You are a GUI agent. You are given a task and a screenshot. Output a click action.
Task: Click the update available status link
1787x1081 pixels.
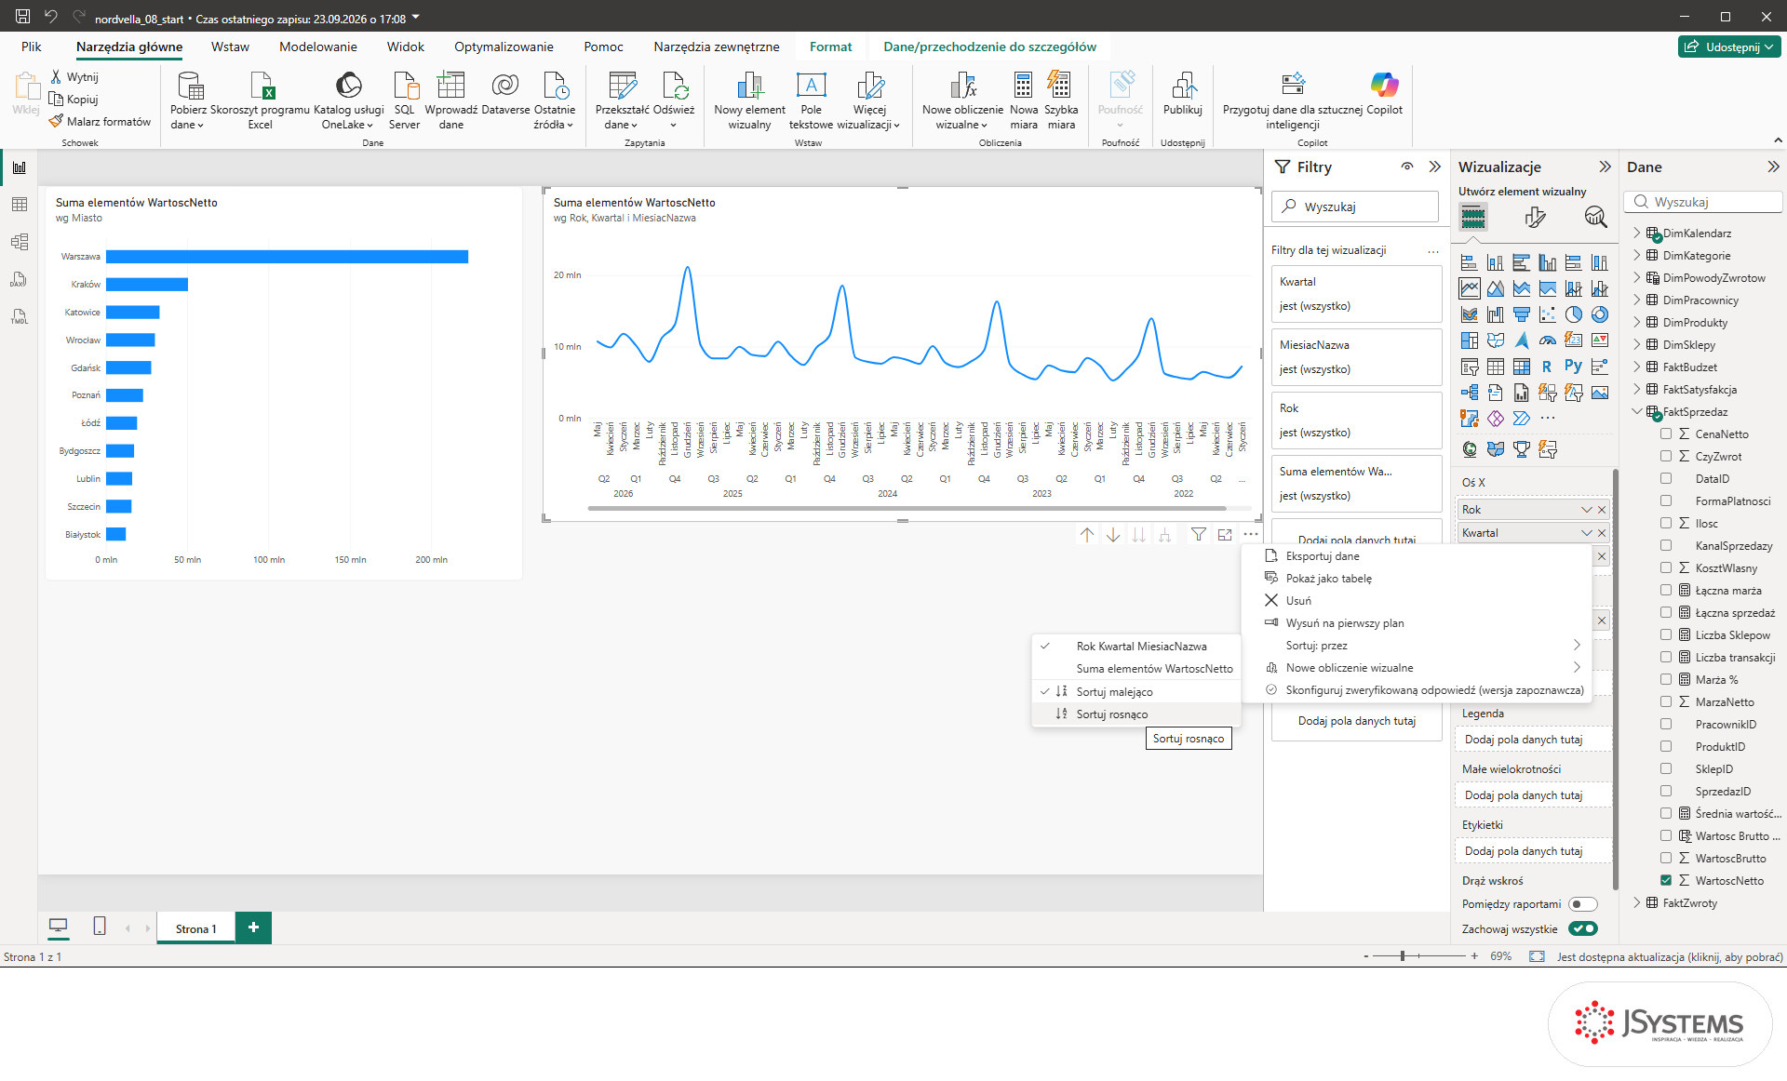[x=1670, y=956]
